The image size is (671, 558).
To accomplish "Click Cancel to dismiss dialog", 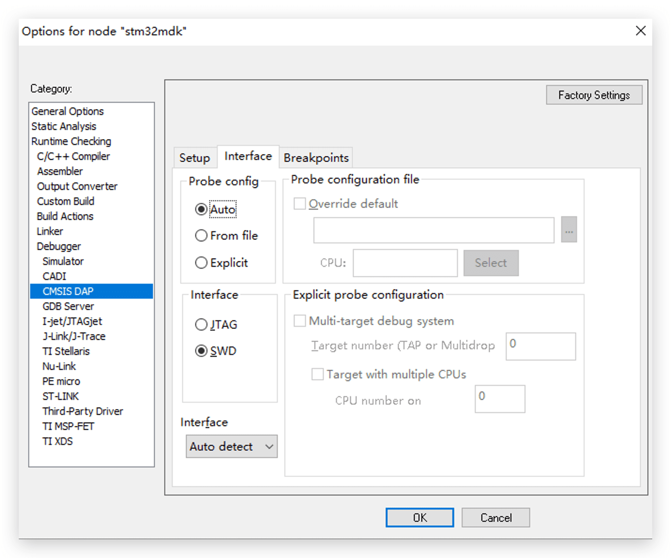I will (496, 518).
